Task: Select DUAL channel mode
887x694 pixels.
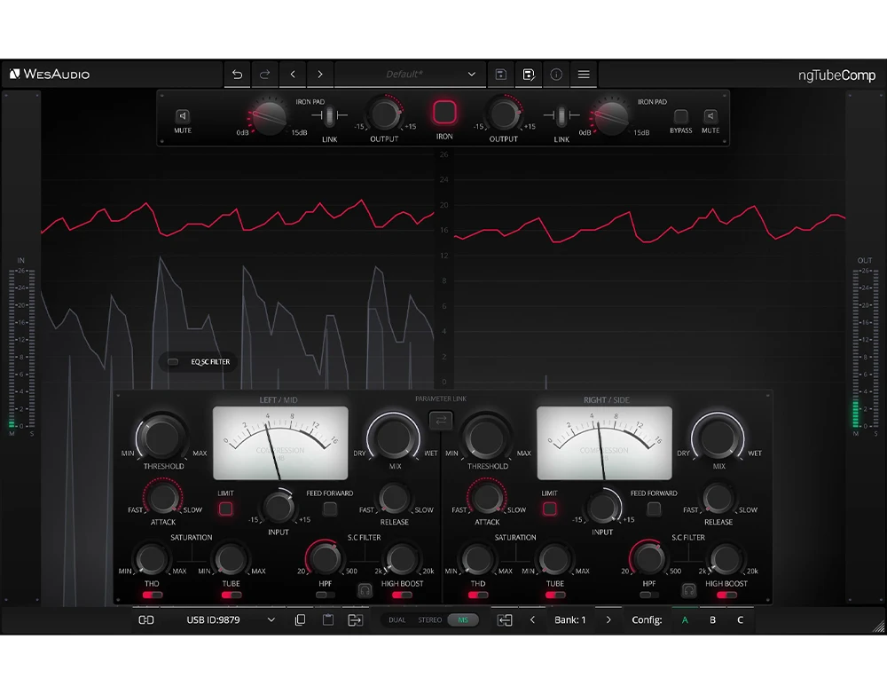Action: [x=396, y=619]
